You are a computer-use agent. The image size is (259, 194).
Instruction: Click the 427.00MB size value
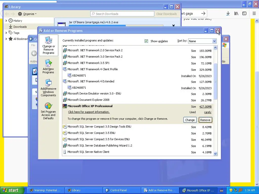(205, 107)
